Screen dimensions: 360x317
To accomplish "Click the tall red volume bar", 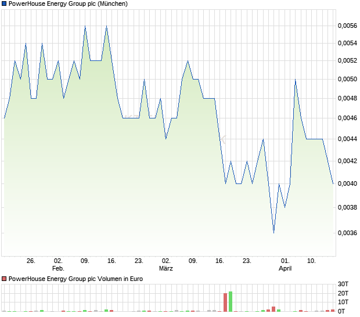I will [x=225, y=302].
